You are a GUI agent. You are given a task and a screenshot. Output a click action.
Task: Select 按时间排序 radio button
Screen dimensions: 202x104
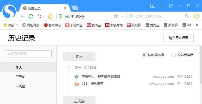144,55
